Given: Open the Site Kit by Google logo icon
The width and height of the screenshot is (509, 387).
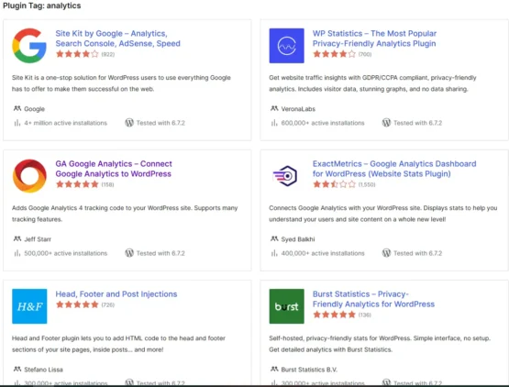Looking at the screenshot, I should pyautogui.click(x=29, y=46).
